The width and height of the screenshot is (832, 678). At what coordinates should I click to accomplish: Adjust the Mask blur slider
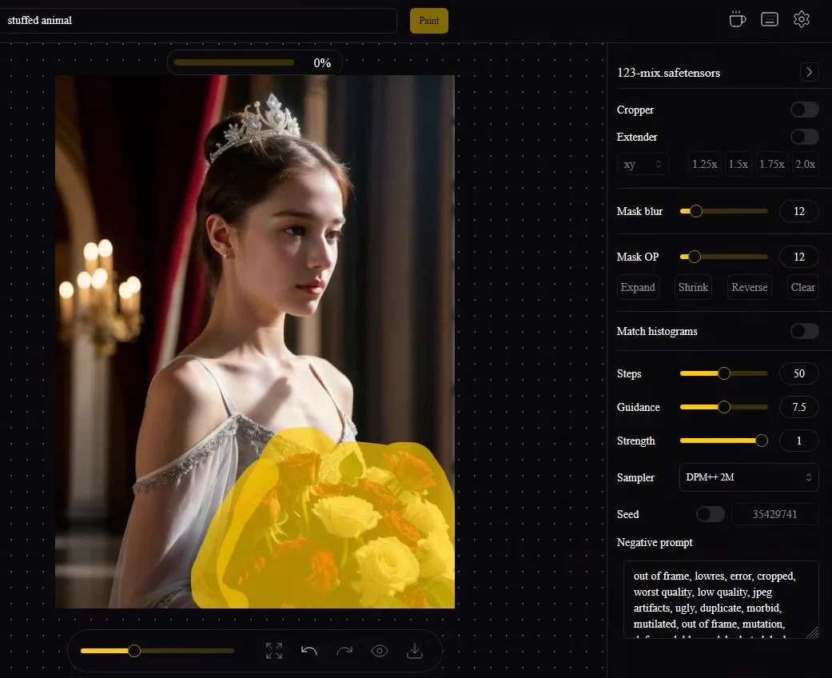point(724,211)
